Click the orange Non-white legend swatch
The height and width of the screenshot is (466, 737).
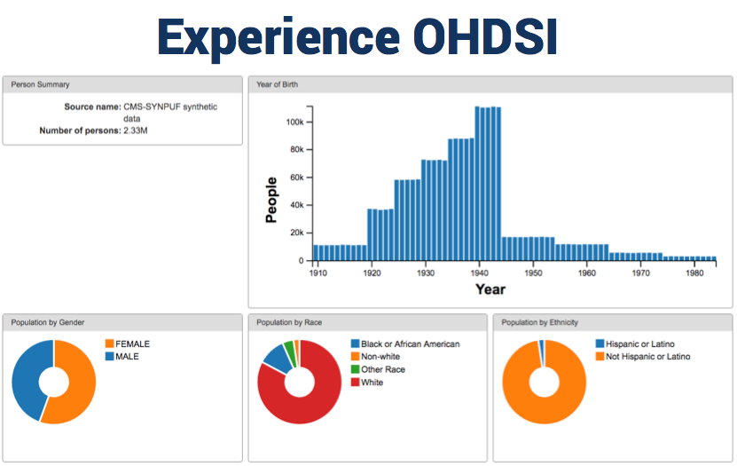[355, 356]
